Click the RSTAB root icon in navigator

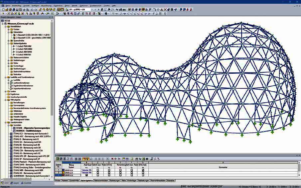click(2, 21)
